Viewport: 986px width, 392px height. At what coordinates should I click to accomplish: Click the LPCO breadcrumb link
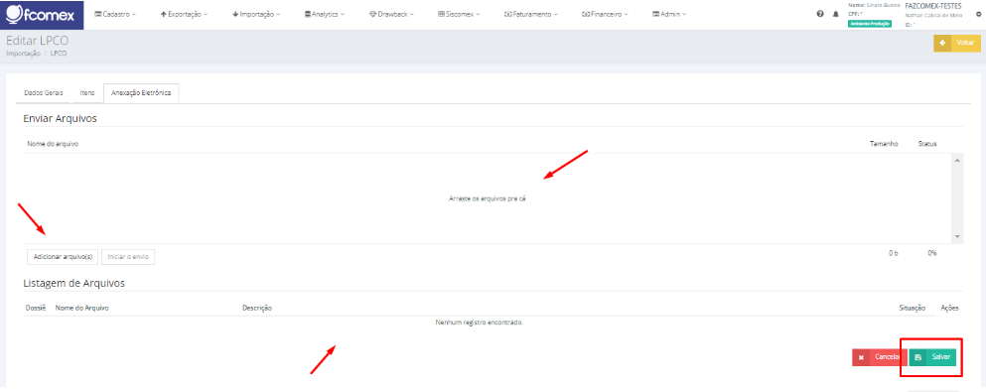click(60, 54)
